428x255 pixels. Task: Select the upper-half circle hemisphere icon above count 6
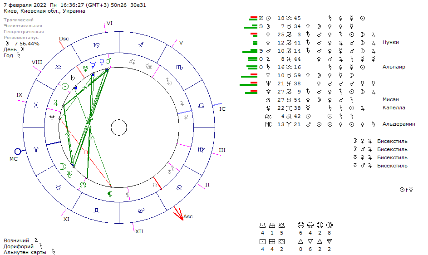(x=301, y=225)
